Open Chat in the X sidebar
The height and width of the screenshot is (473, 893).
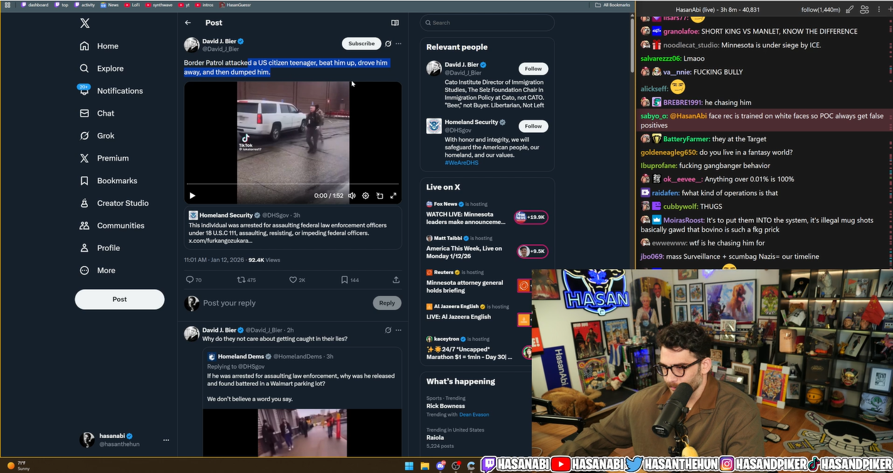(97, 114)
